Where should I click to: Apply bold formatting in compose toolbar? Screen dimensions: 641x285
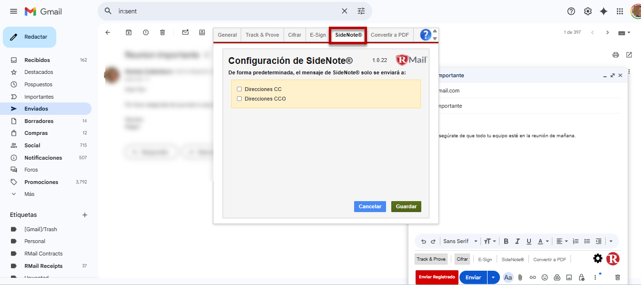pos(506,241)
